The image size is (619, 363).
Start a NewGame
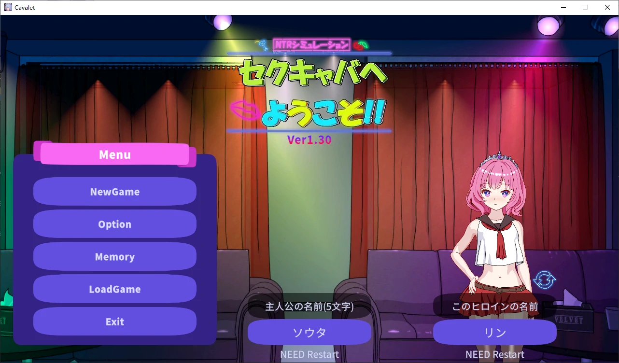coord(114,192)
